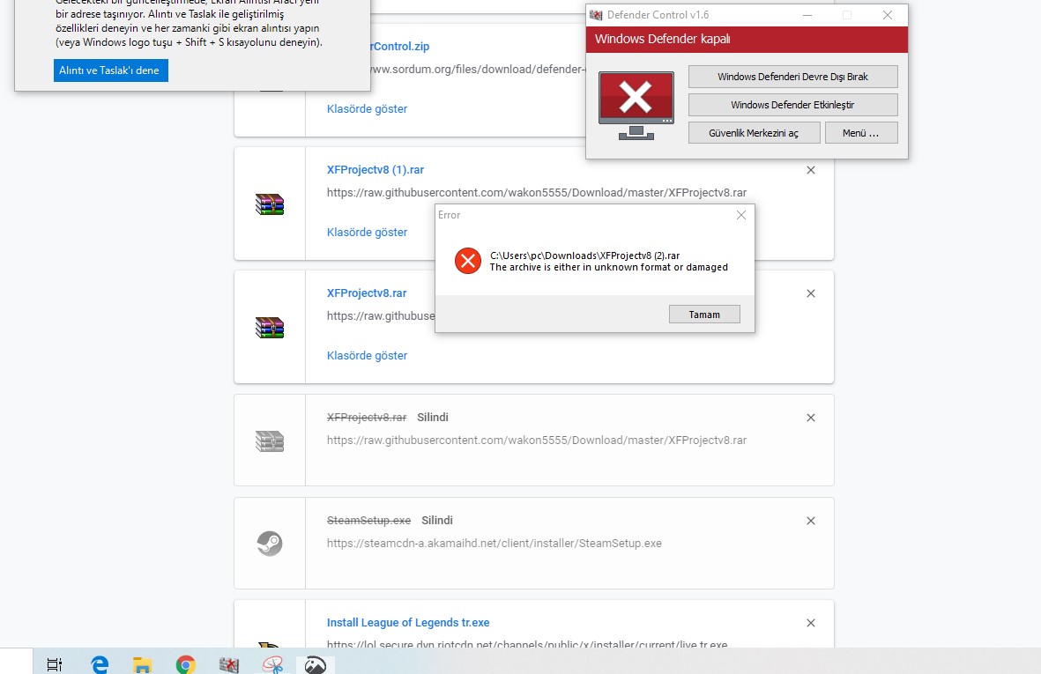Click WinRAR icon of XFProjectv8 (1).rar
Viewport: 1041px width, 674px height.
click(x=270, y=204)
